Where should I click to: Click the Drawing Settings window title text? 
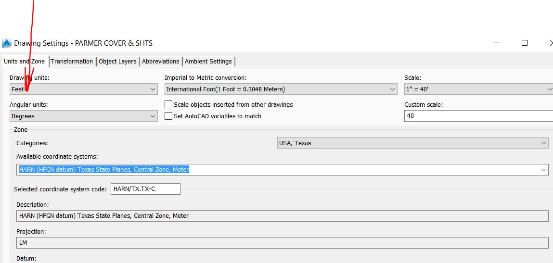(83, 43)
